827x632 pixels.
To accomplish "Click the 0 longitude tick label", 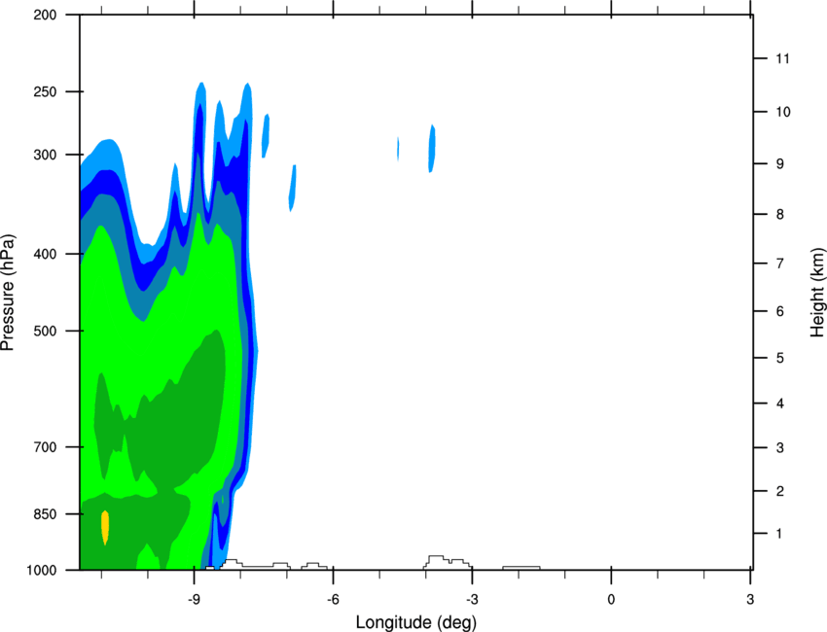I will pos(611,599).
